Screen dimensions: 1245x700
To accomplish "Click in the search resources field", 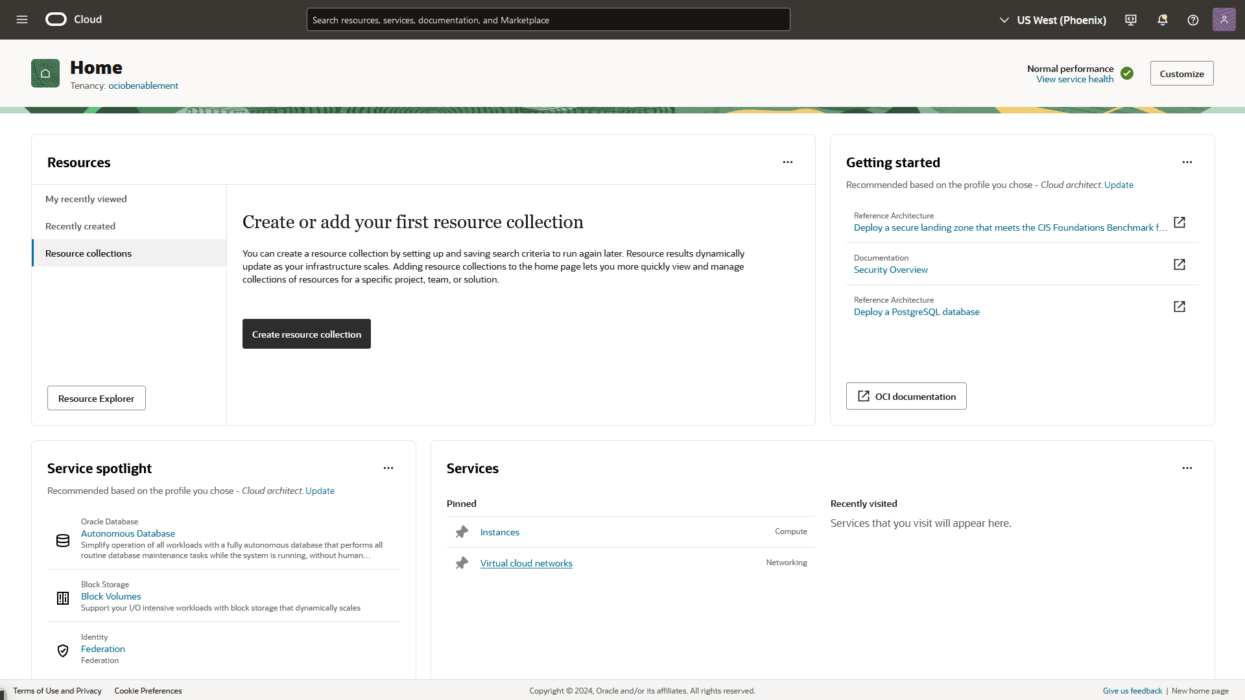I will [x=548, y=20].
